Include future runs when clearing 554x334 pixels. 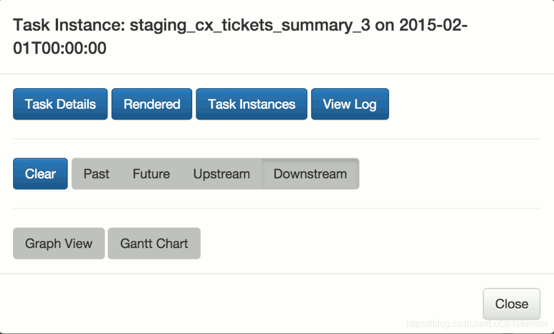tap(151, 174)
